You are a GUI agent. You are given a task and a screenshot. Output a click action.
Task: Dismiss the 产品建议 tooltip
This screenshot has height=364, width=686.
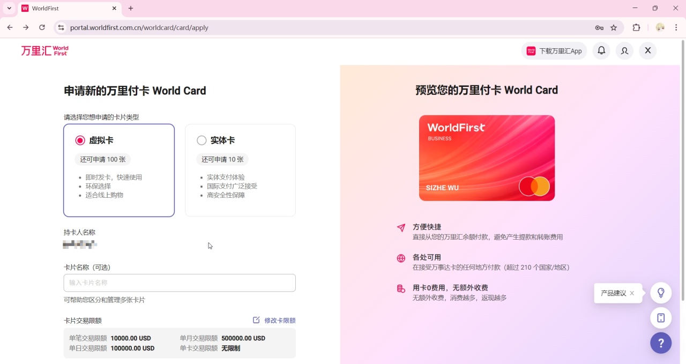coord(632,293)
